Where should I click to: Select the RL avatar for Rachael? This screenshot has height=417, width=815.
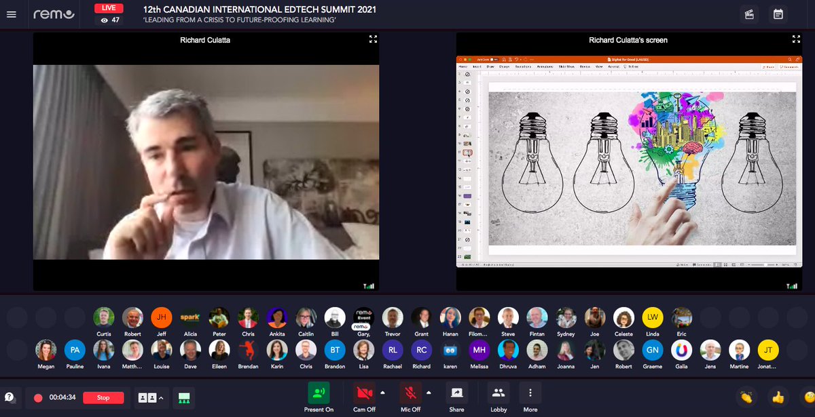pos(393,350)
